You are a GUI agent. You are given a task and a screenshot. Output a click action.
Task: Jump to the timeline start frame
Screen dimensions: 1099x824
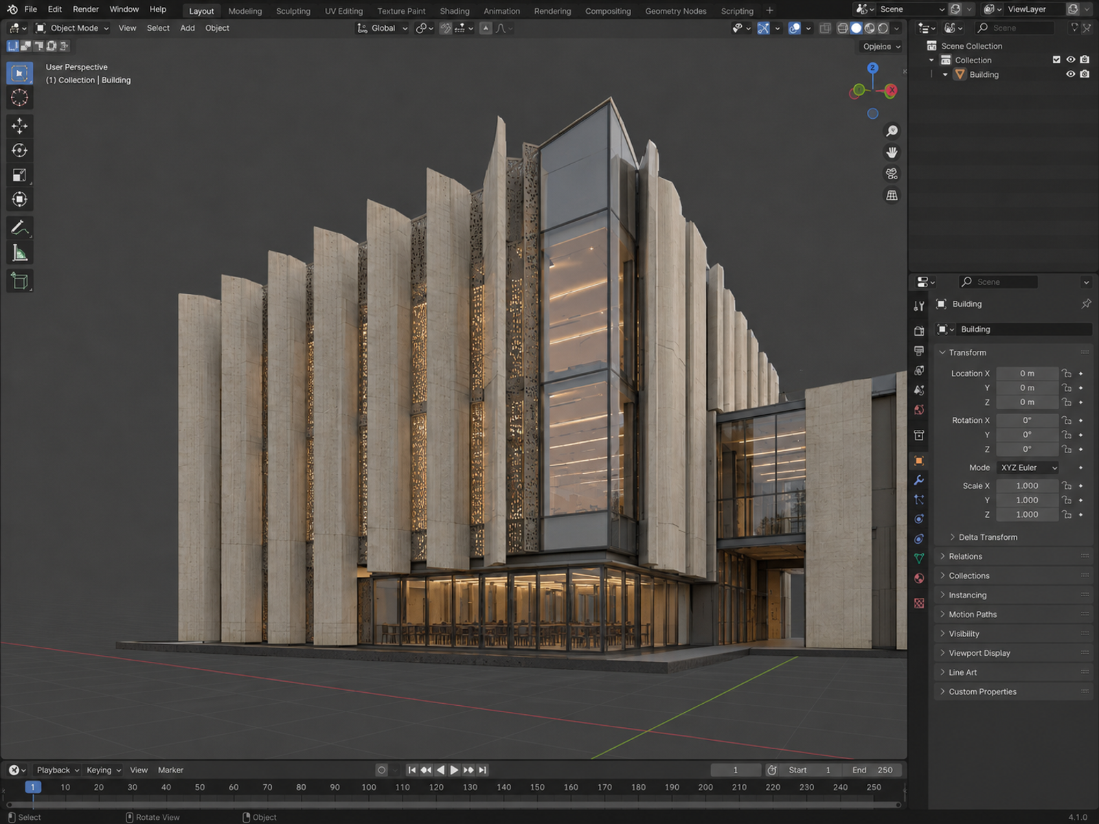pos(412,770)
